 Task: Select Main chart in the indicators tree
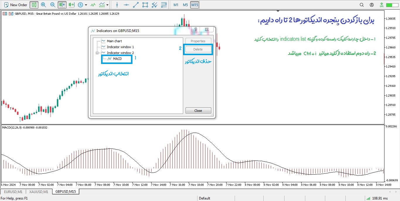tap(114, 41)
